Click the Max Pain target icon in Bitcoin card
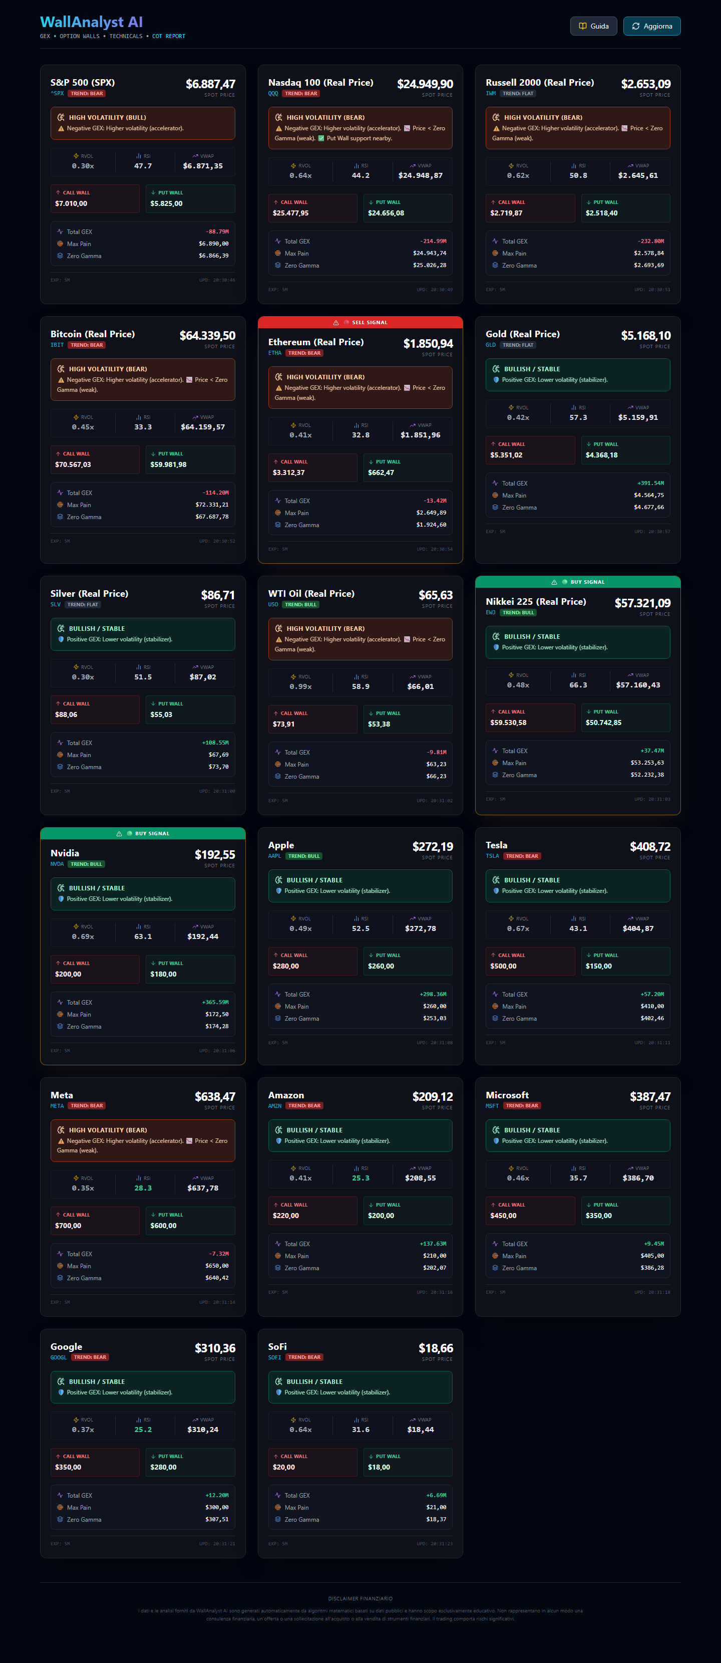The height and width of the screenshot is (1663, 721). pos(60,505)
